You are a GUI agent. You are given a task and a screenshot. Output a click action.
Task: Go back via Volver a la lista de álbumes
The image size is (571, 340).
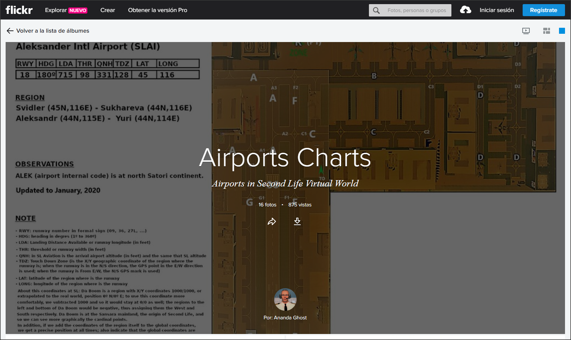point(53,31)
